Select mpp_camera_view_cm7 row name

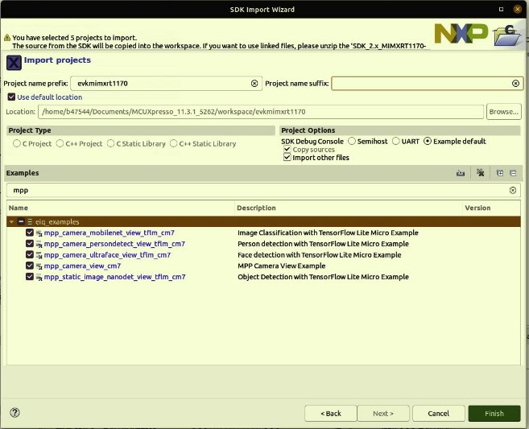pos(82,266)
